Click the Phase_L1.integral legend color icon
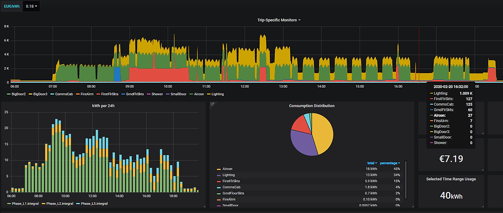The image size is (503, 213). [x=9, y=204]
